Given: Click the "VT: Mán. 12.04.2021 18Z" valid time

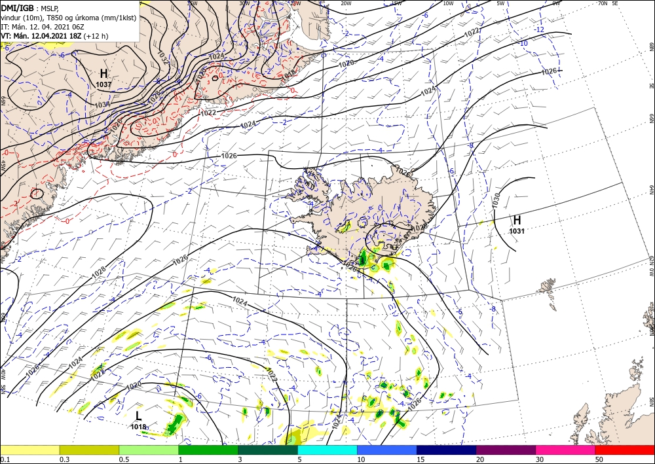Looking at the screenshot, I should (41, 36).
